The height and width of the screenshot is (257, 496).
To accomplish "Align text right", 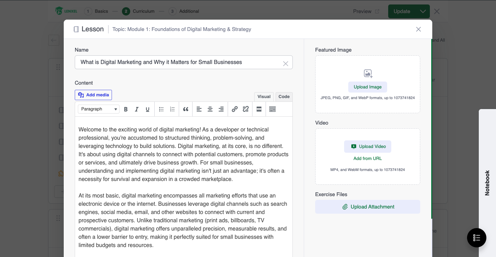I will tap(221, 109).
